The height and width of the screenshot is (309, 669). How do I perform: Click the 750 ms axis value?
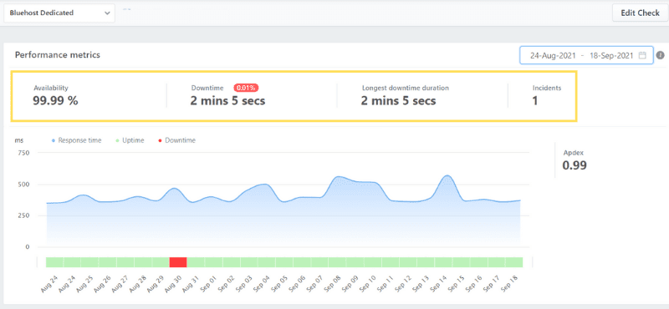23,153
